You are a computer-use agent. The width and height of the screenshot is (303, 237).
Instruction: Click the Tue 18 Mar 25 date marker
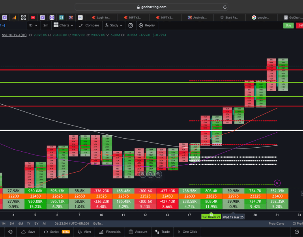click(211, 217)
